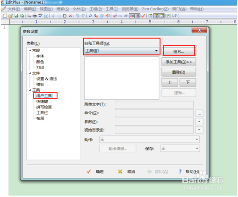Click the View in Browser icon

[x=46, y=16]
